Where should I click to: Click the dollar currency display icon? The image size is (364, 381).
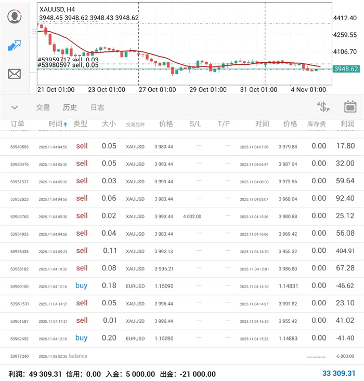click(x=323, y=107)
